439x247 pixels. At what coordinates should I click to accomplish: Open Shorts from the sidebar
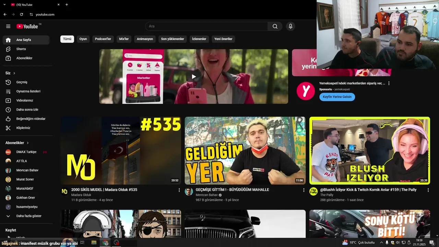(x=26, y=49)
